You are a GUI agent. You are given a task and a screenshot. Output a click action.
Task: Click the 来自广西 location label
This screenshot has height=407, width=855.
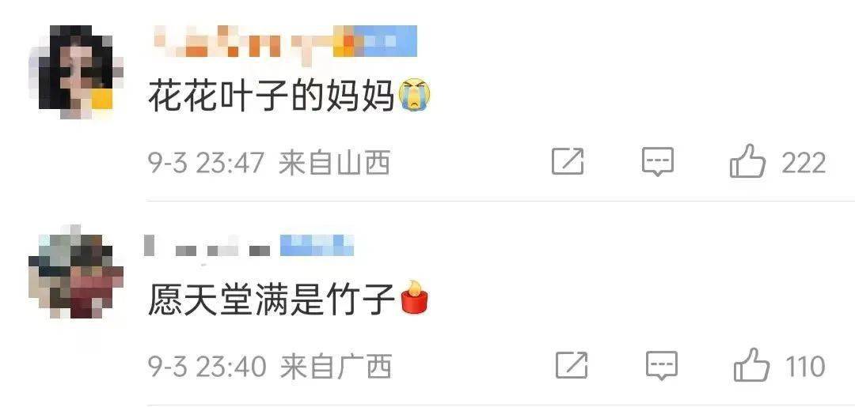point(336,366)
